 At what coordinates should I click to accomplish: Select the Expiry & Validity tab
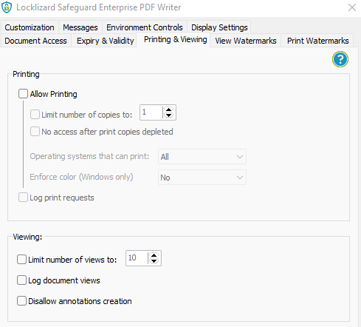click(106, 41)
